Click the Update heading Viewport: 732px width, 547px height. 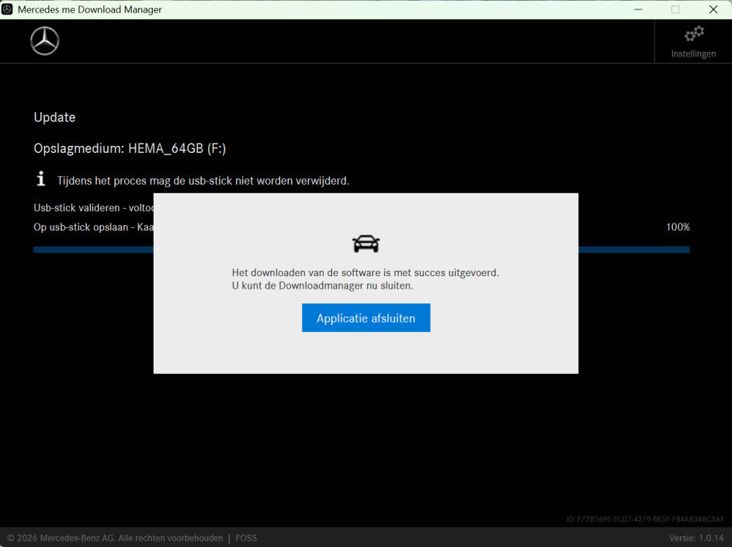[54, 117]
